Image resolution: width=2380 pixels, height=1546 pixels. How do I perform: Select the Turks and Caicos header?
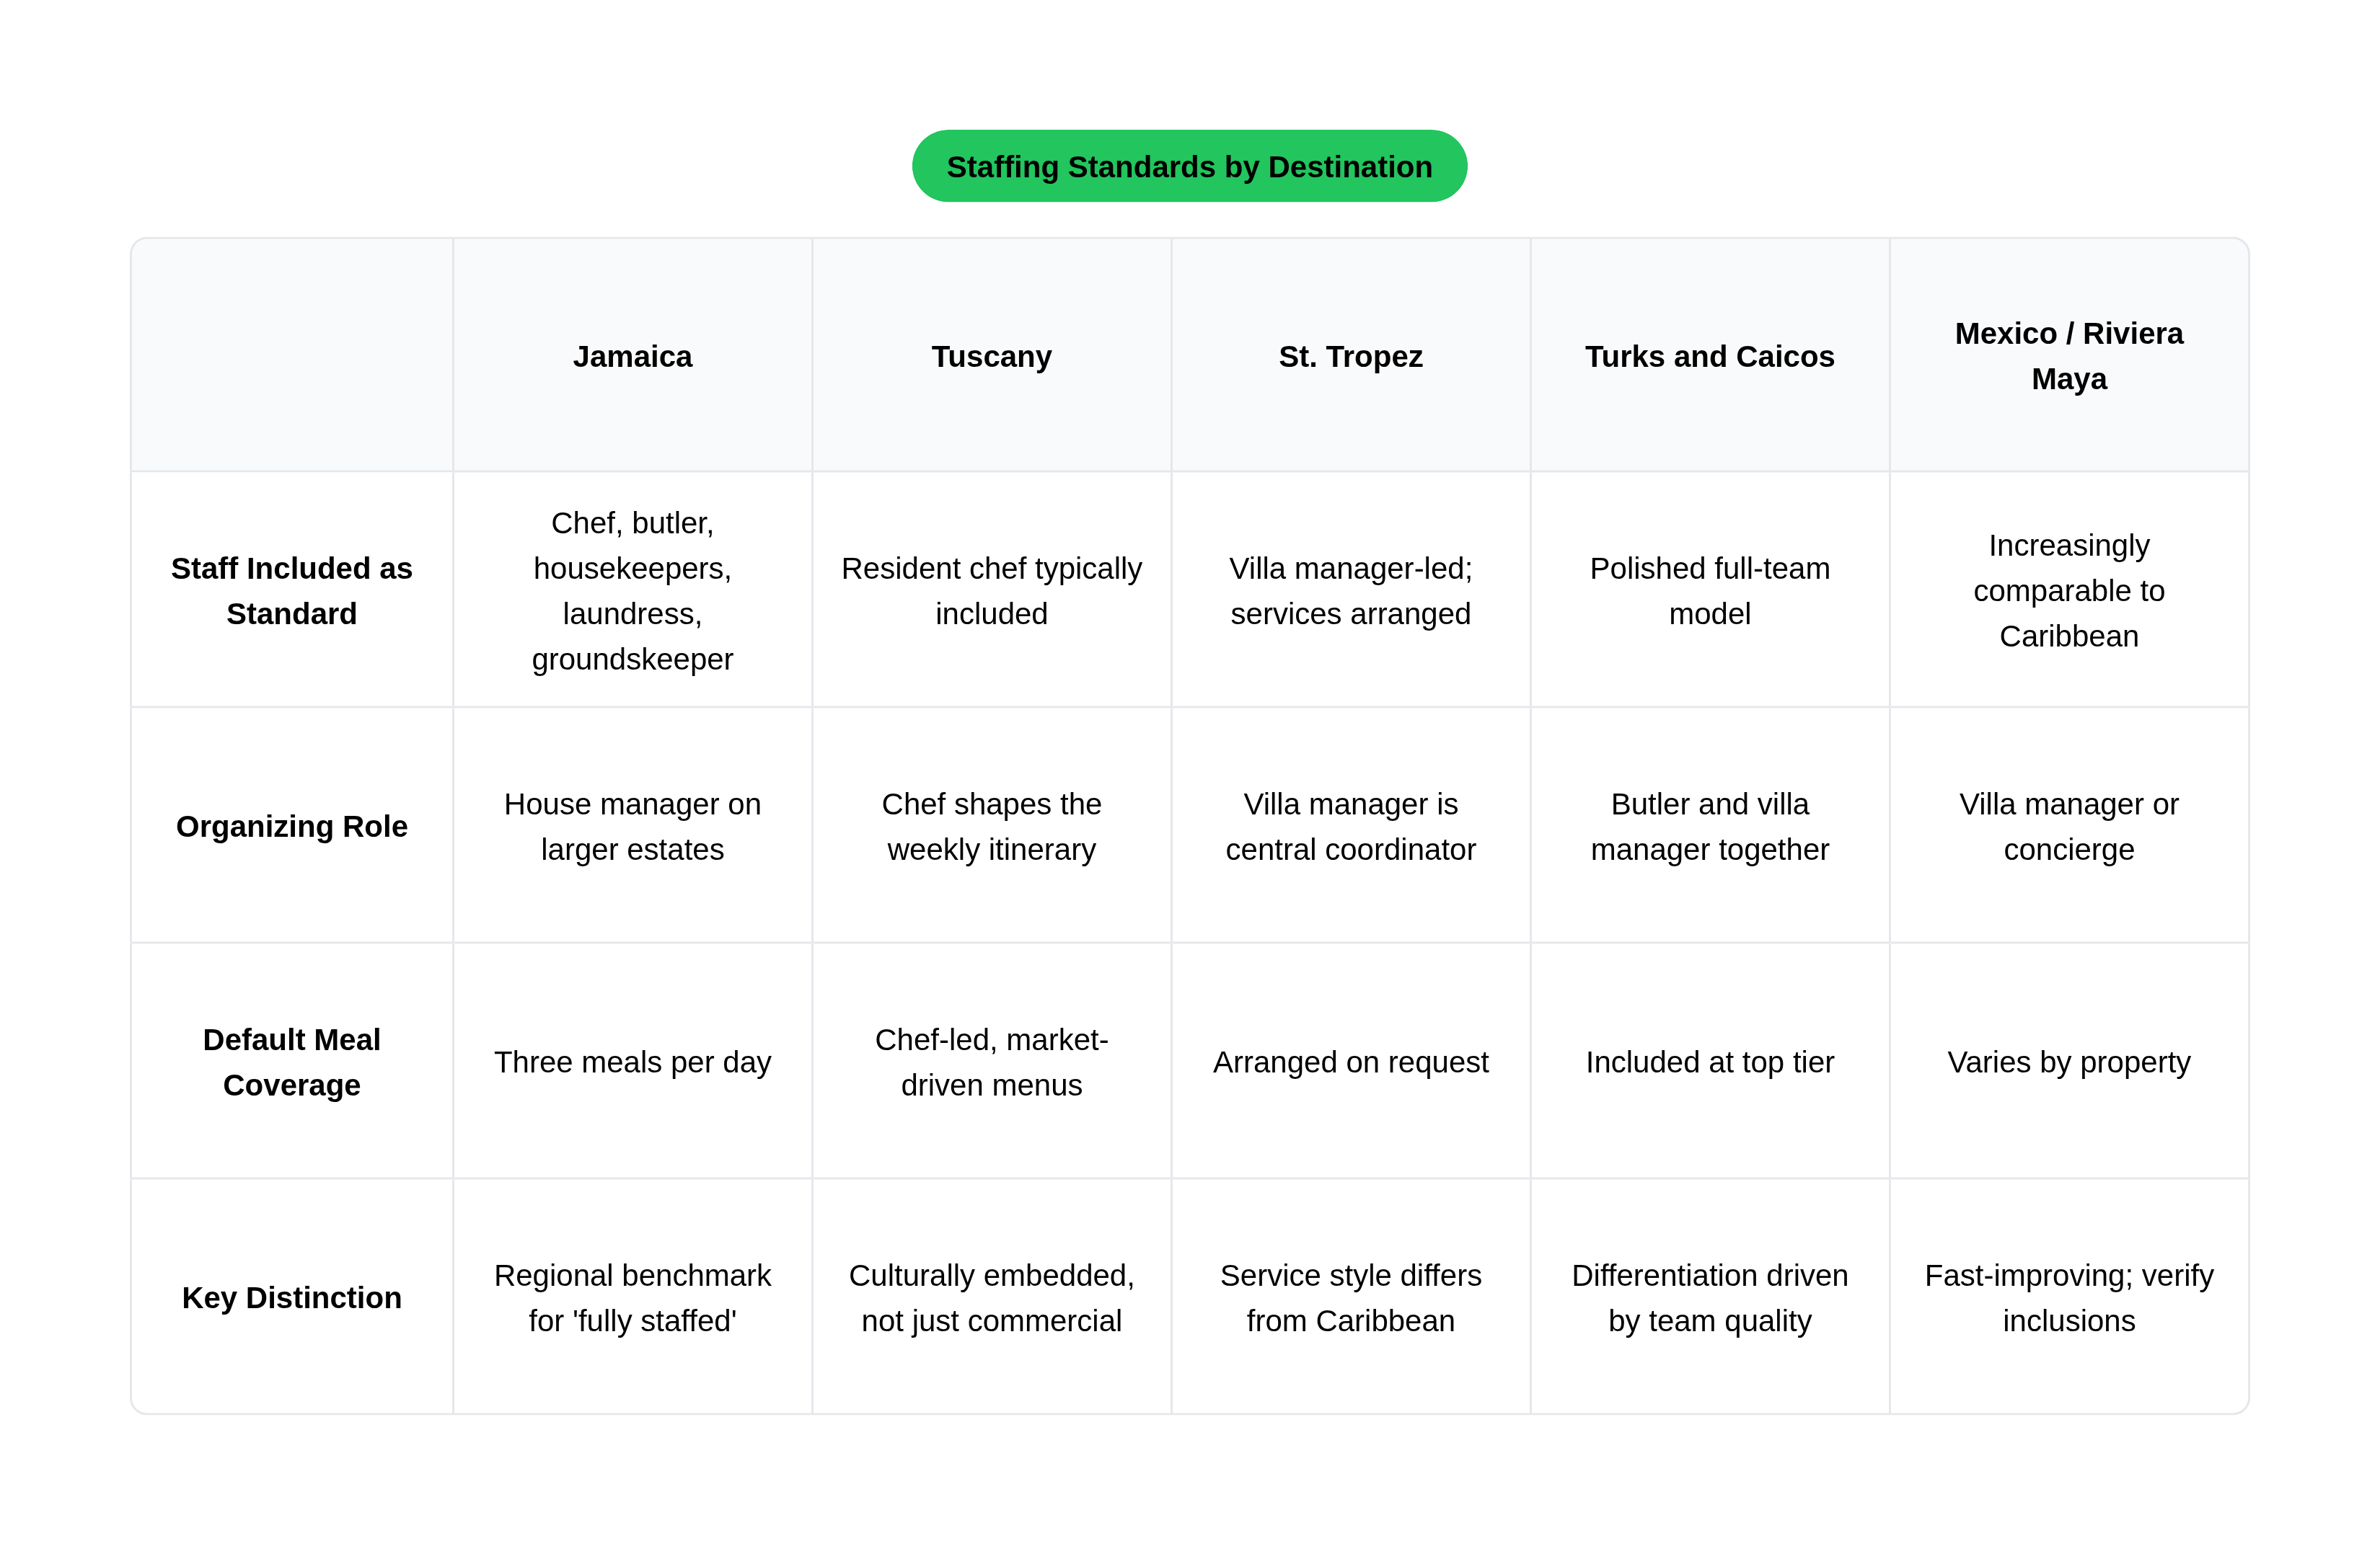tap(1709, 356)
